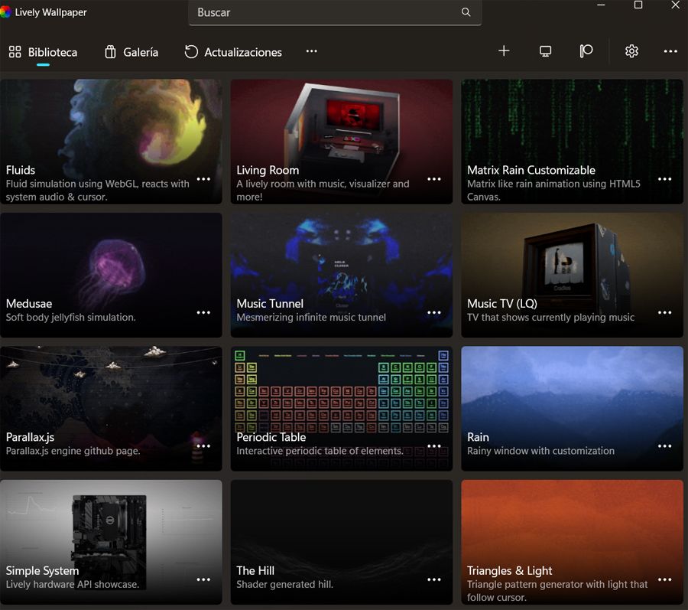Click the Patreon support icon

tap(586, 51)
